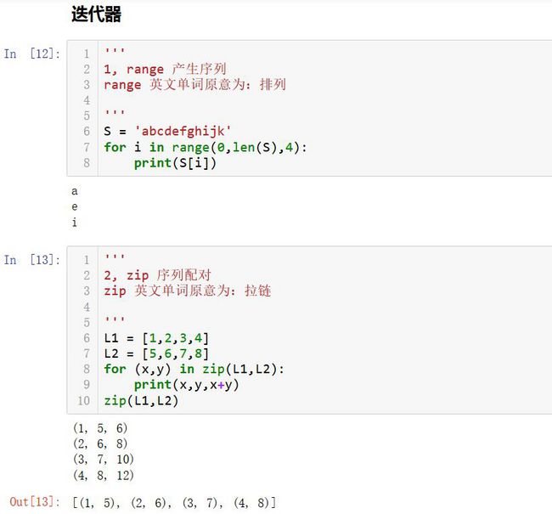Viewport: 552px width, 514px height.
Task: Click the print(S[i]) code line
Action: pyautogui.click(x=175, y=163)
